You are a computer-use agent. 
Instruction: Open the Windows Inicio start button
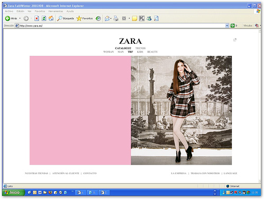coord(13,193)
